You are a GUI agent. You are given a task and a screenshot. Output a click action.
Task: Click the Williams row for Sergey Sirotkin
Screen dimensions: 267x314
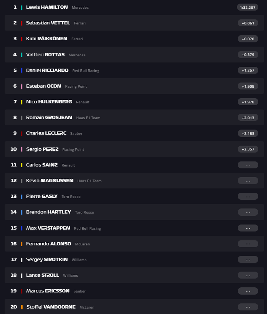(x=133, y=259)
